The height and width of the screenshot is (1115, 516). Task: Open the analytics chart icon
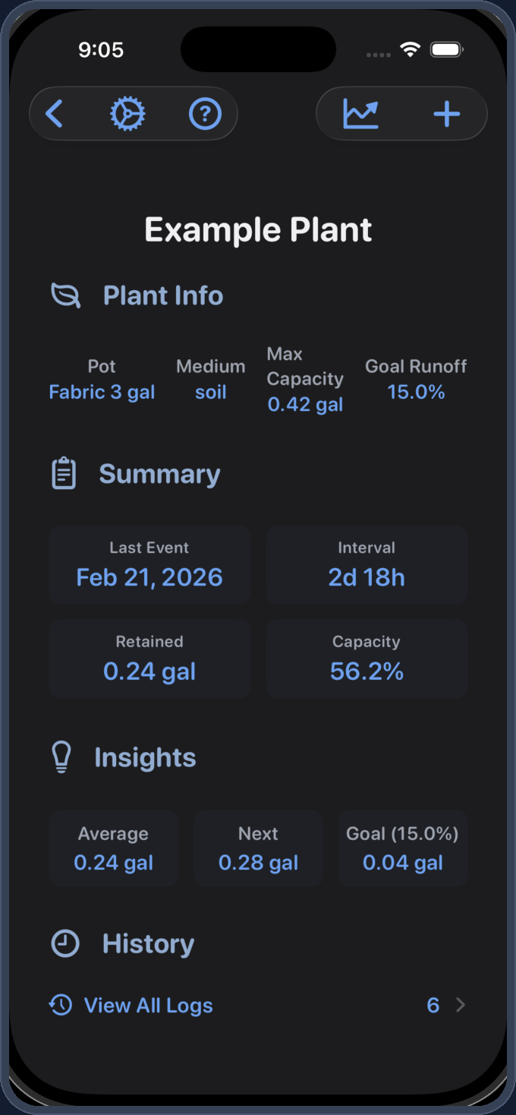[x=362, y=113]
